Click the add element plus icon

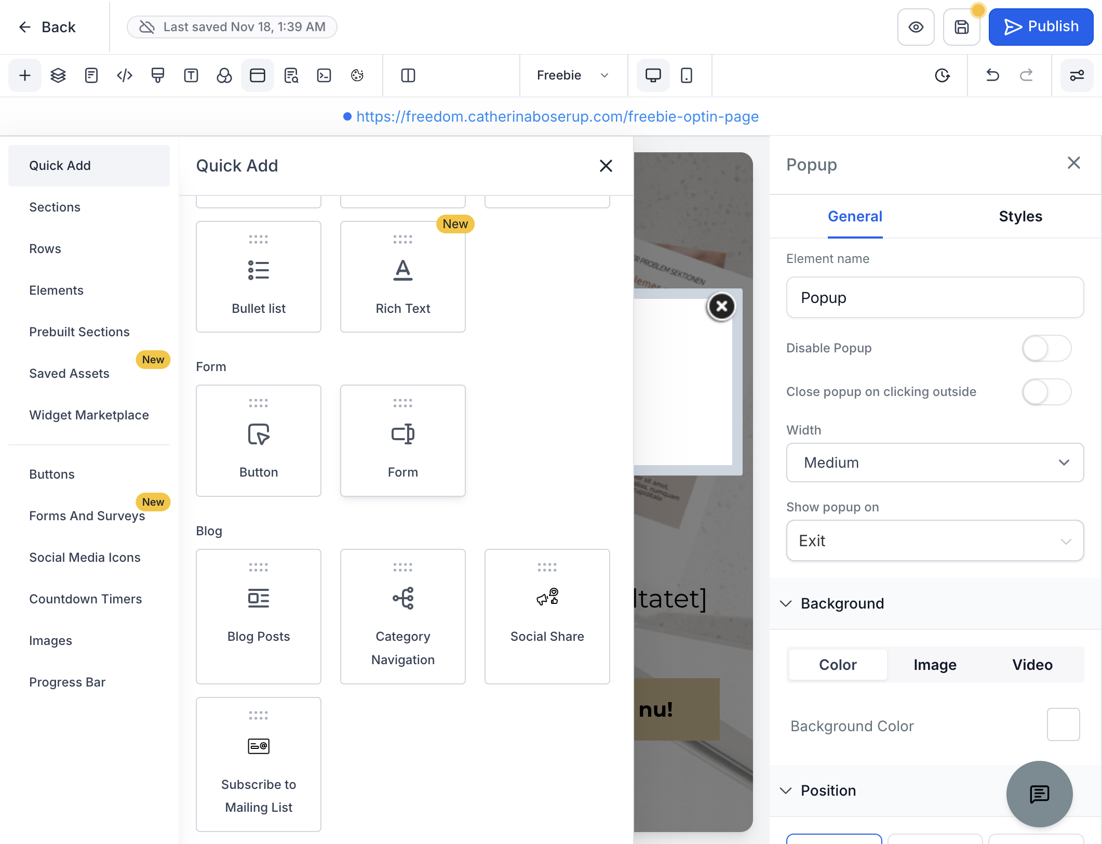24,75
